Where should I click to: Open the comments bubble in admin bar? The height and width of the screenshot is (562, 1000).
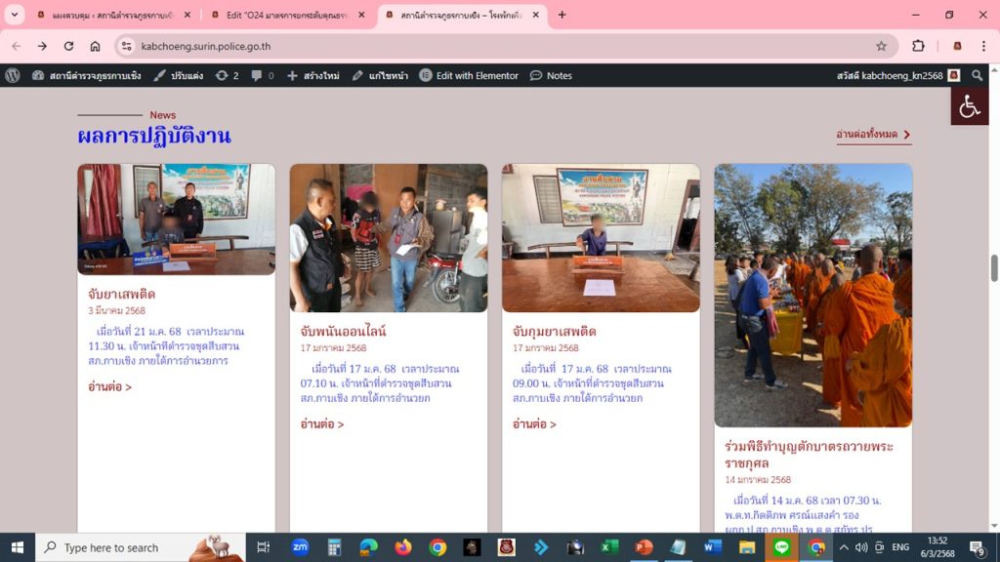[x=262, y=75]
